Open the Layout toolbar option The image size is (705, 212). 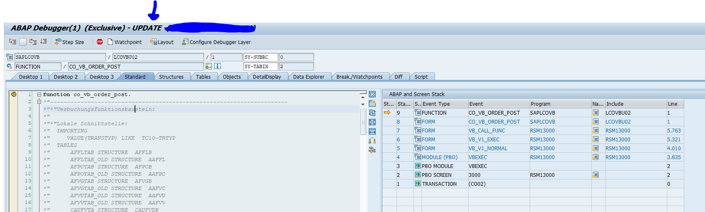tap(162, 42)
